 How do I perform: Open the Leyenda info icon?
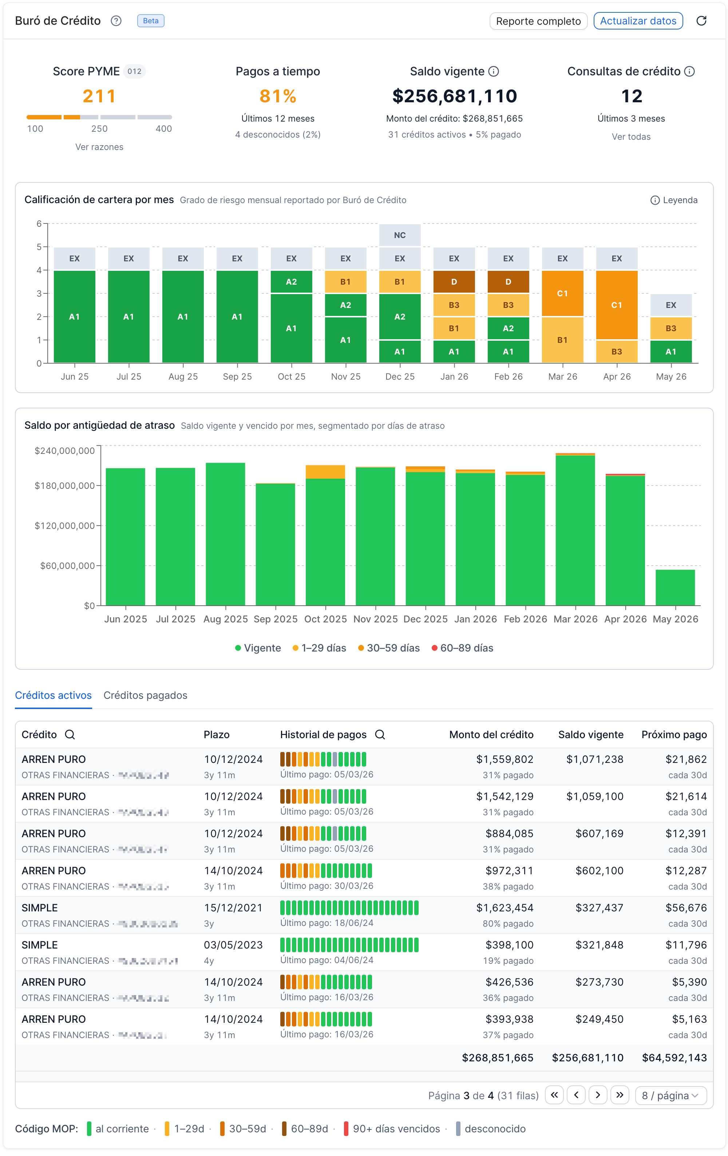(654, 200)
